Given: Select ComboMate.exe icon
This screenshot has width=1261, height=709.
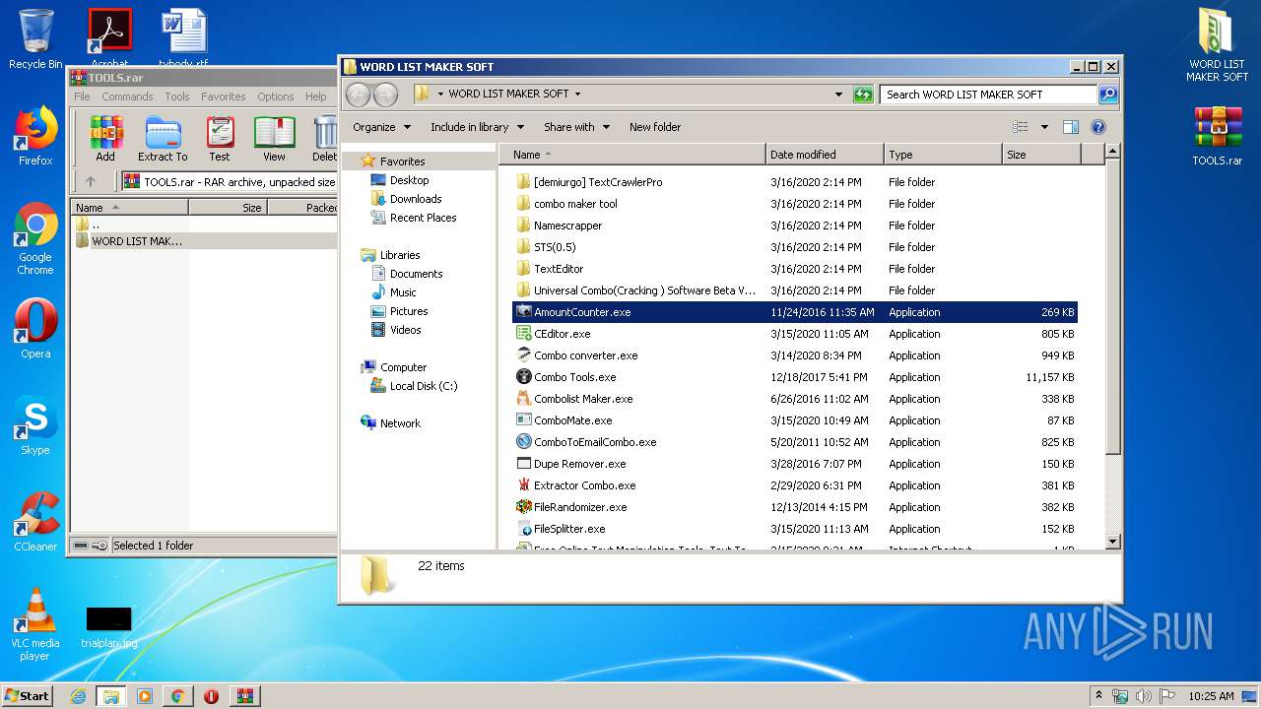Looking at the screenshot, I should coord(524,420).
